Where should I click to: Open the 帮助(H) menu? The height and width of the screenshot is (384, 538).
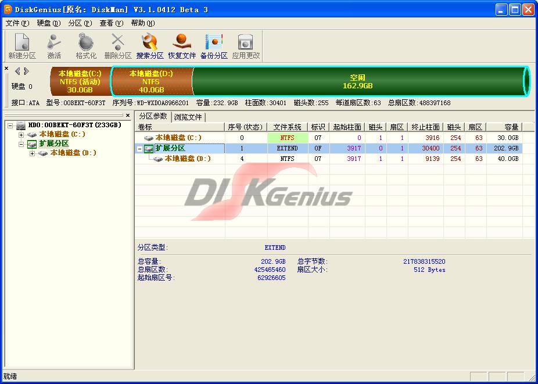pos(143,23)
